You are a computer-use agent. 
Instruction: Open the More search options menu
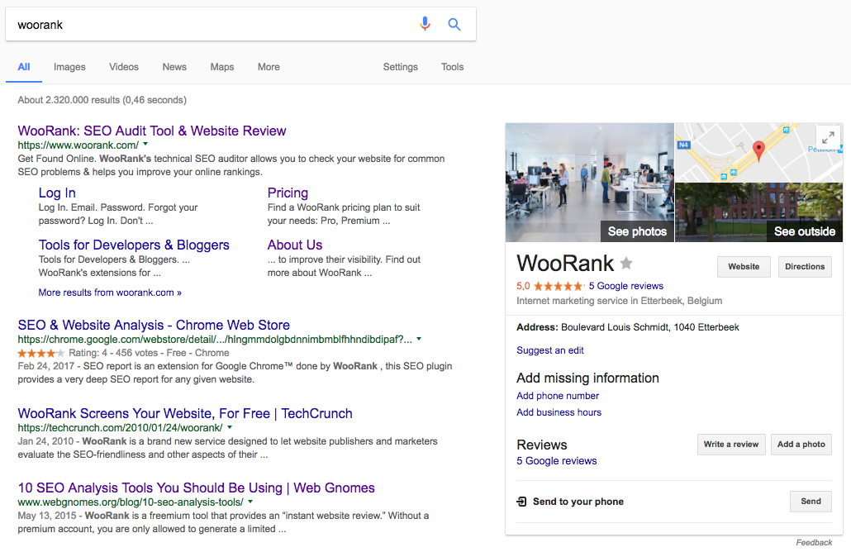[269, 67]
